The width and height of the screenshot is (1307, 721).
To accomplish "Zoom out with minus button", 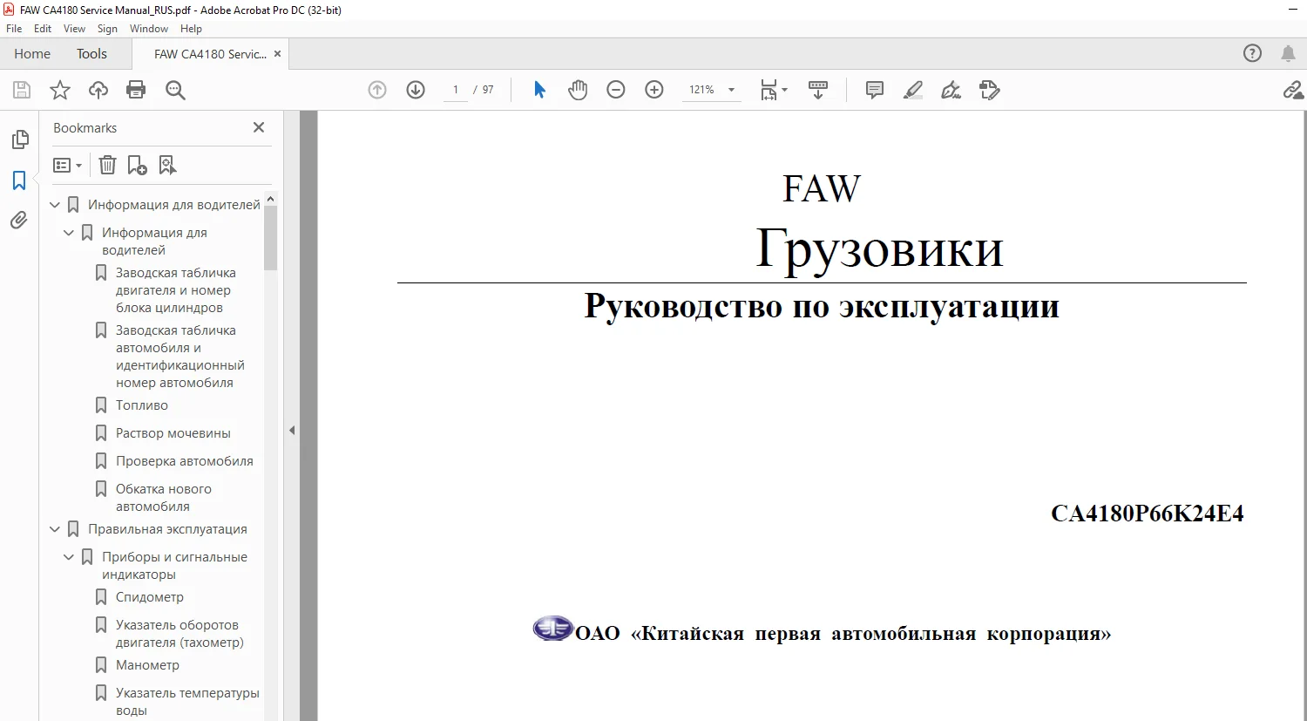I will [616, 90].
